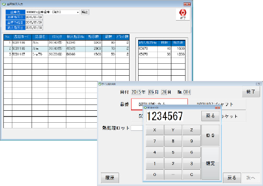The height and width of the screenshot is (186, 263).
Task: Click the 次へ button
Action: point(251,178)
